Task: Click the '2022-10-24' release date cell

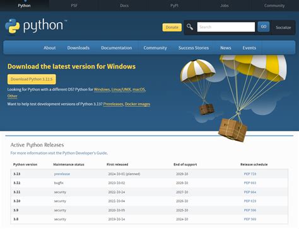Action: (x=117, y=192)
